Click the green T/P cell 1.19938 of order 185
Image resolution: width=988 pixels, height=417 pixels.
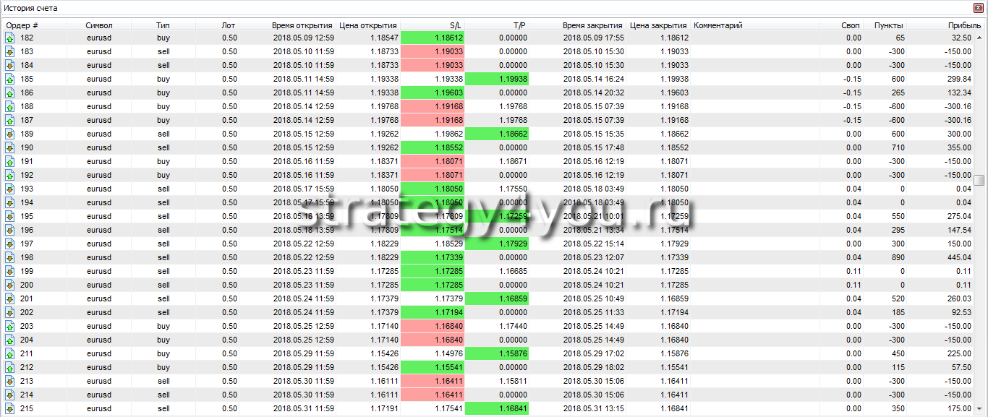point(497,79)
